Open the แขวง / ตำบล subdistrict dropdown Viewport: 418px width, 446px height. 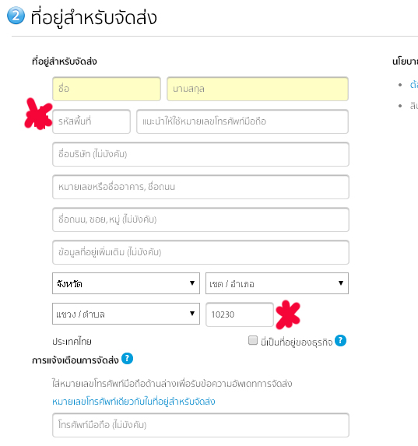coord(126,314)
